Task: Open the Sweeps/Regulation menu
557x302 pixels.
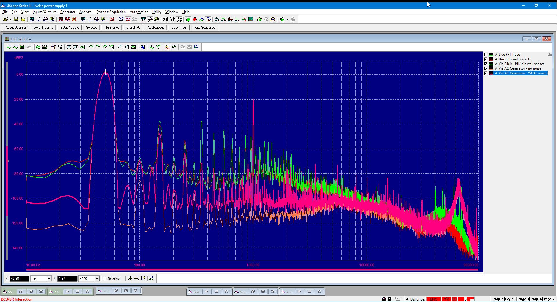Action: (x=111, y=12)
